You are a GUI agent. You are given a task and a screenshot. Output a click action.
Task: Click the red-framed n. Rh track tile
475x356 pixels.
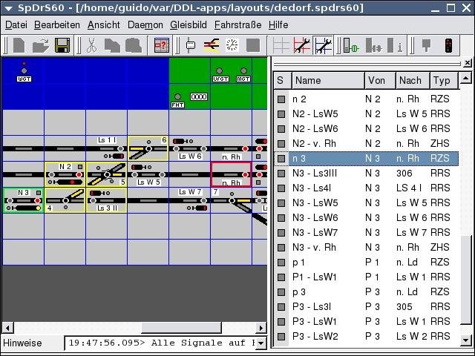click(x=231, y=174)
